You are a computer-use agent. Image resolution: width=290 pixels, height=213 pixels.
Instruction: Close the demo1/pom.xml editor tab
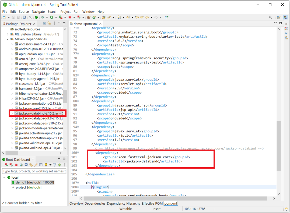click(100, 24)
